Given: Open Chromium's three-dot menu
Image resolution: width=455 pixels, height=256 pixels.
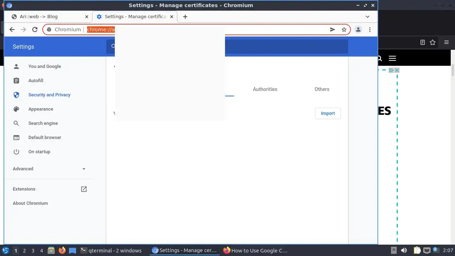Looking at the screenshot, I should point(370,30).
